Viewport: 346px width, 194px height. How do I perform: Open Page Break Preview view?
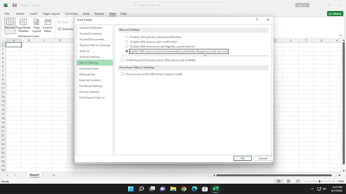click(x=23, y=25)
